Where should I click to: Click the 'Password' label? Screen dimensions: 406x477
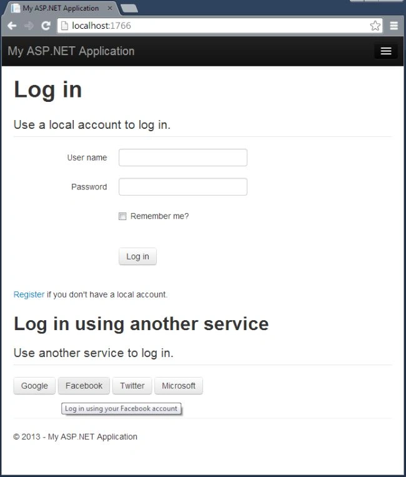[89, 187]
